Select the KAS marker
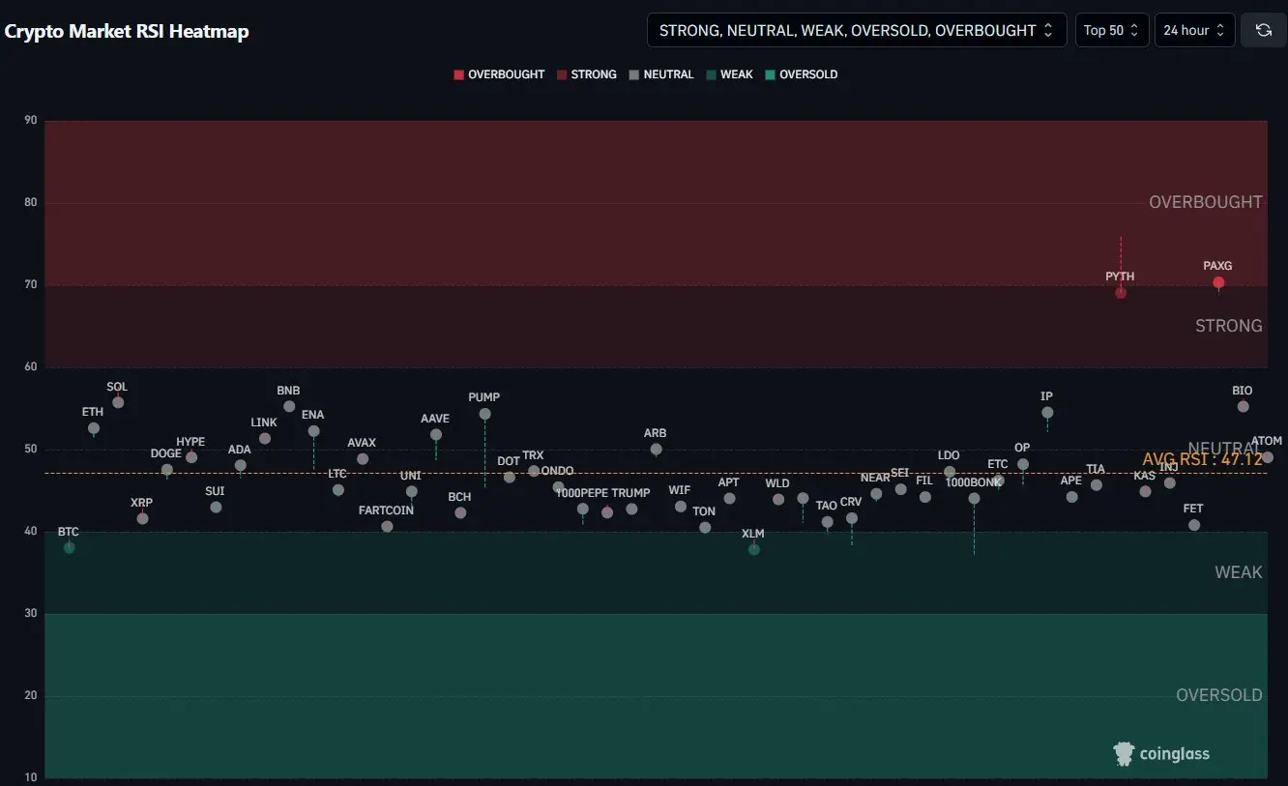Viewport: 1288px width, 786px height. click(x=1146, y=491)
